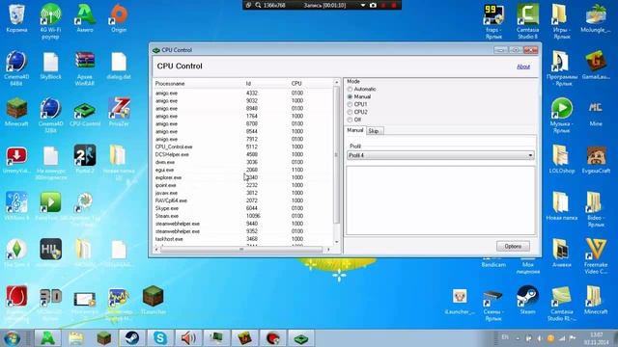Image resolution: width=618 pixels, height=347 pixels.
Task: Sort by the CPU column header
Action: 296,84
